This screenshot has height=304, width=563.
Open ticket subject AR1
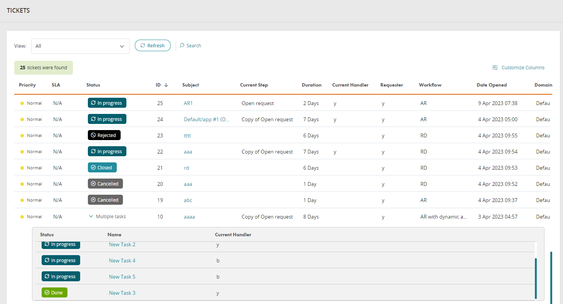click(188, 103)
